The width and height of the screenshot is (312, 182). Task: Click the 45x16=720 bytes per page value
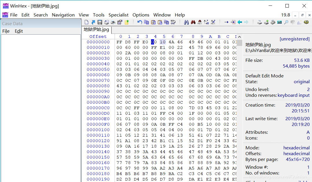tap(298, 159)
